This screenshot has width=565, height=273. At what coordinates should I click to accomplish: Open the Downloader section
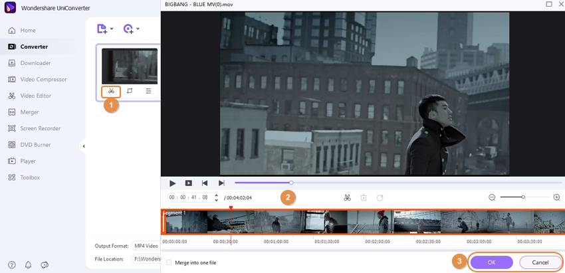(x=29, y=63)
